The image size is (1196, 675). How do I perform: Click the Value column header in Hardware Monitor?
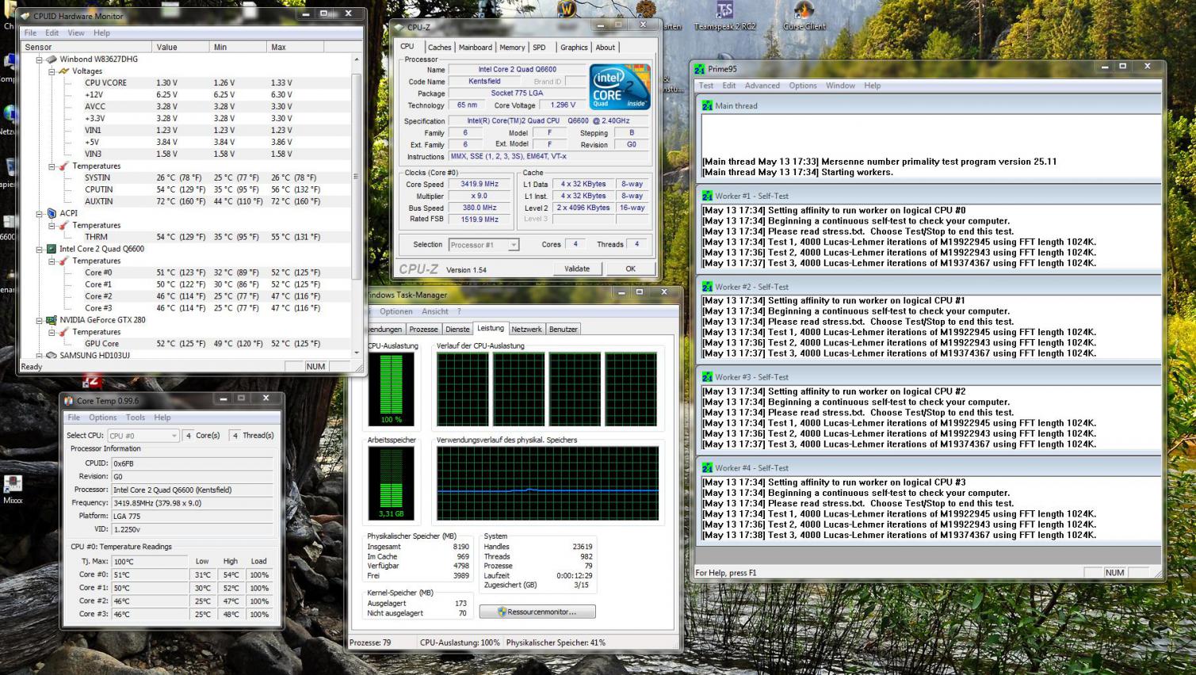(x=182, y=47)
